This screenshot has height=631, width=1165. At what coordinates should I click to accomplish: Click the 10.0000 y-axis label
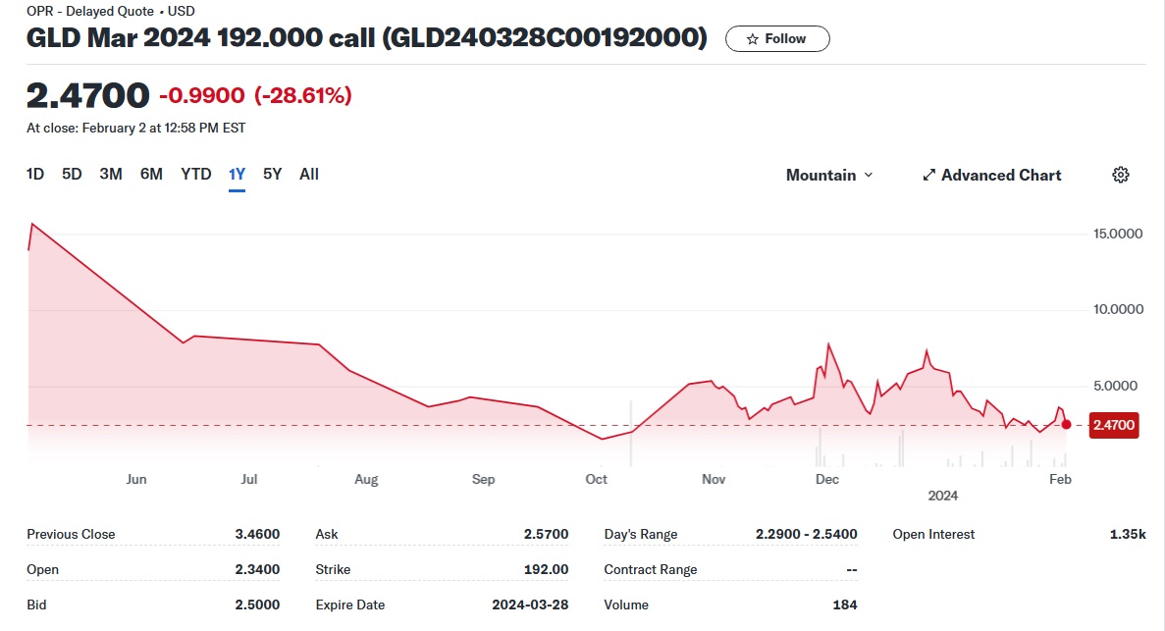[x=1118, y=309]
